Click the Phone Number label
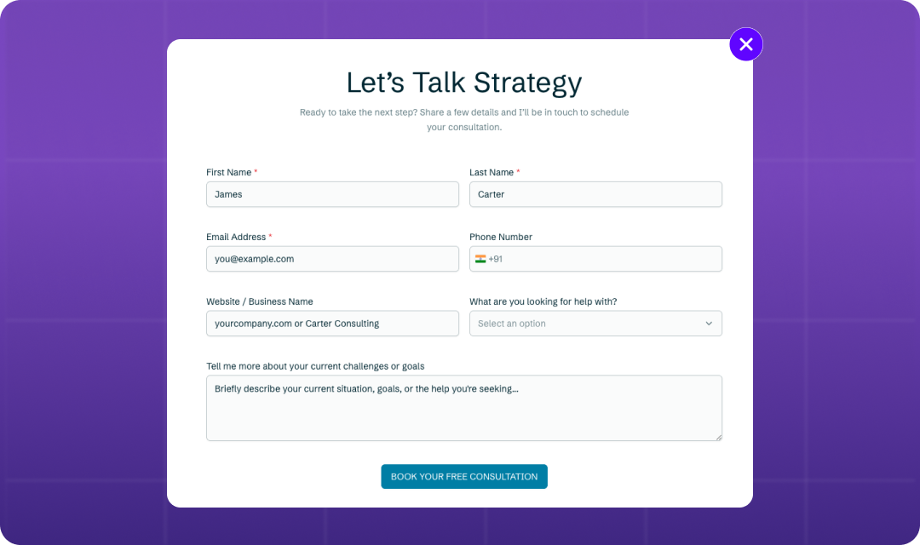This screenshot has width=920, height=545. tap(501, 237)
